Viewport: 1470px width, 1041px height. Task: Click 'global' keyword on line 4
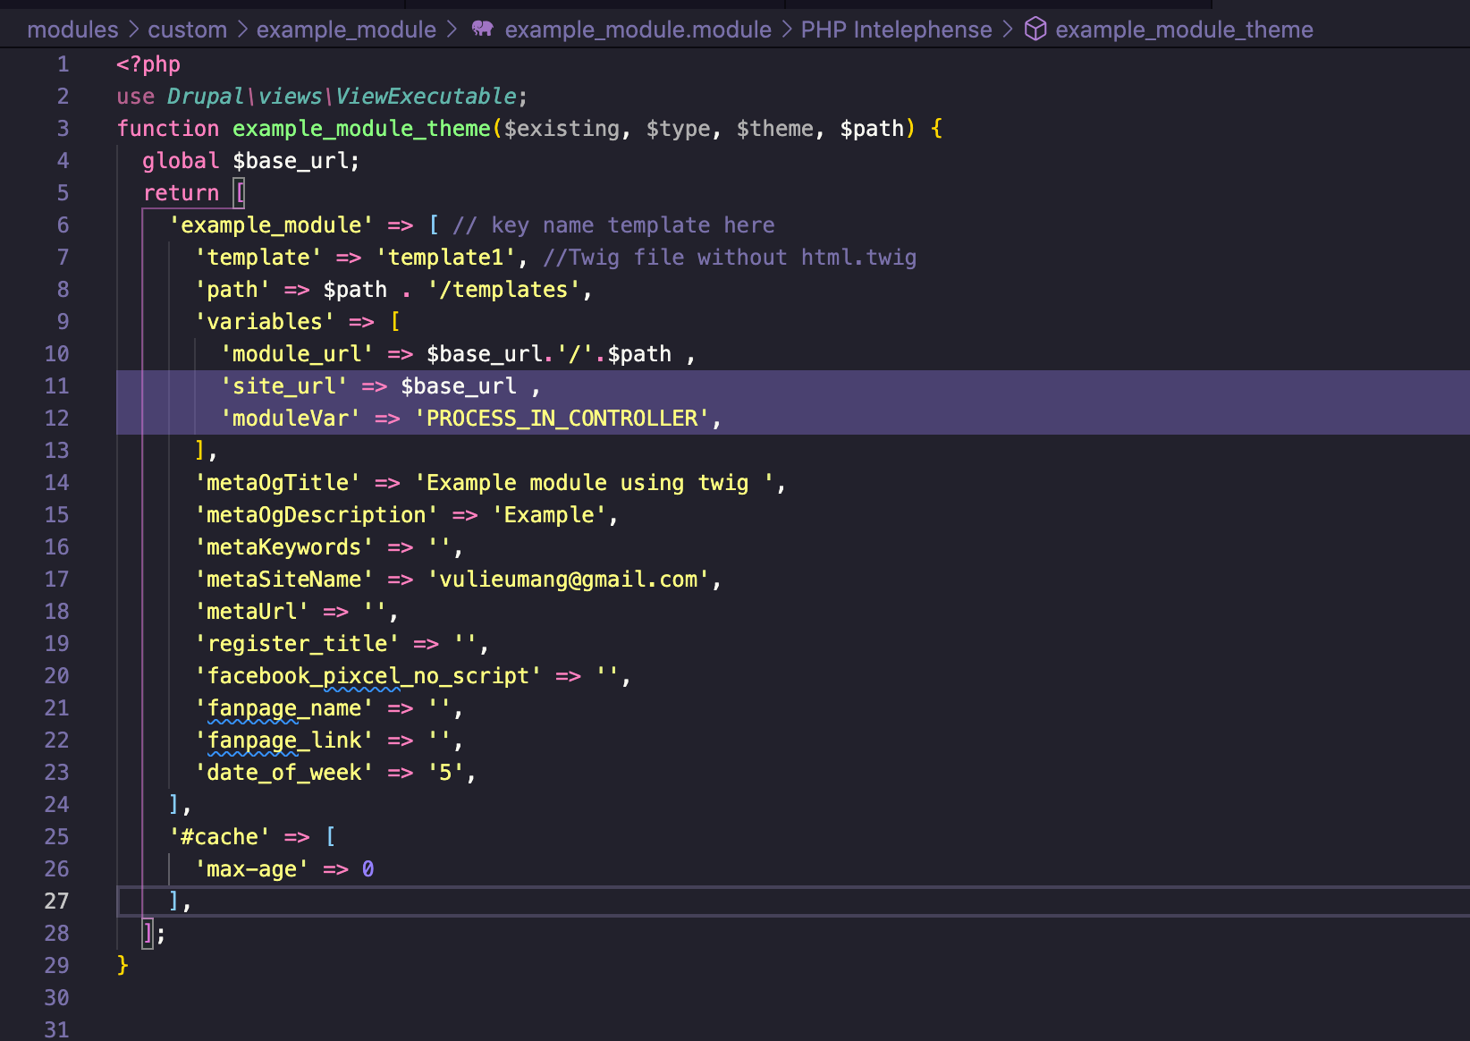click(181, 161)
